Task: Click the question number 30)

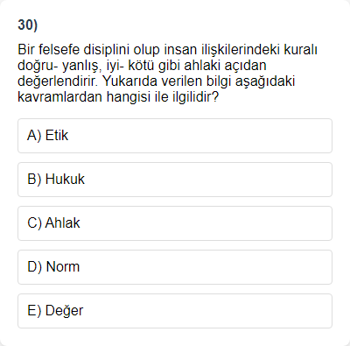Action: coord(28,25)
